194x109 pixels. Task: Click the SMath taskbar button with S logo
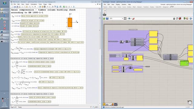click(5, 38)
